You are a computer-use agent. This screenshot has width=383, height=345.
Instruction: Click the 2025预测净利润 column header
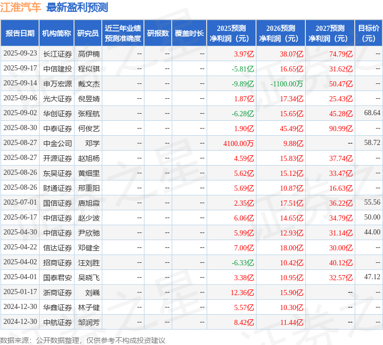(231, 33)
